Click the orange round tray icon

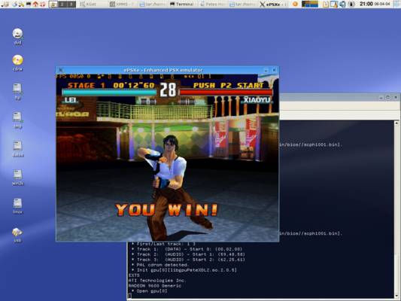[295, 4]
